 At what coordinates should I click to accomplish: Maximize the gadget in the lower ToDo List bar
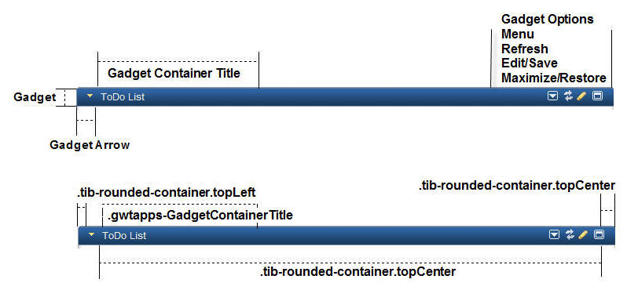click(x=599, y=235)
